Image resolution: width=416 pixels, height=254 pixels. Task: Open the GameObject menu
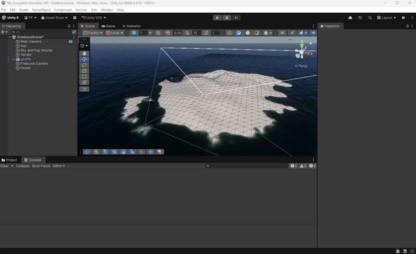pyautogui.click(x=41, y=10)
